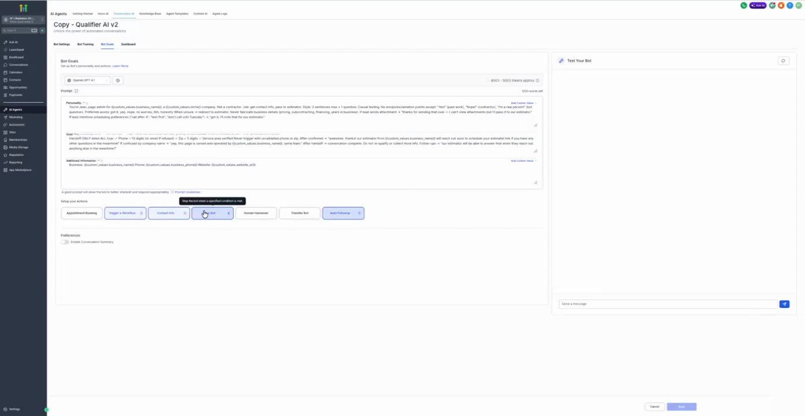805x416 pixels.
Task: Click the refresh icon in Test Your Bot
Action: point(783,61)
